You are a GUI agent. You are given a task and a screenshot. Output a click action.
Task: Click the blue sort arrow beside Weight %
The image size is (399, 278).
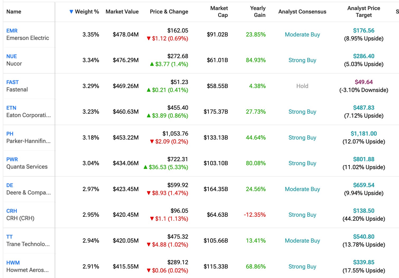pos(71,12)
